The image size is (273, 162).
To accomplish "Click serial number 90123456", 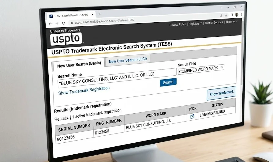I will [x=66, y=138].
